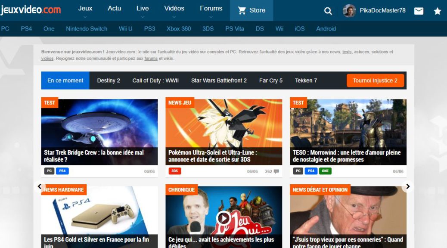Click the favorites star icon

tap(437, 11)
